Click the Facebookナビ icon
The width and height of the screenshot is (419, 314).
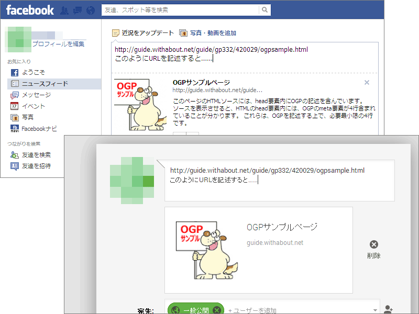[x=15, y=128]
